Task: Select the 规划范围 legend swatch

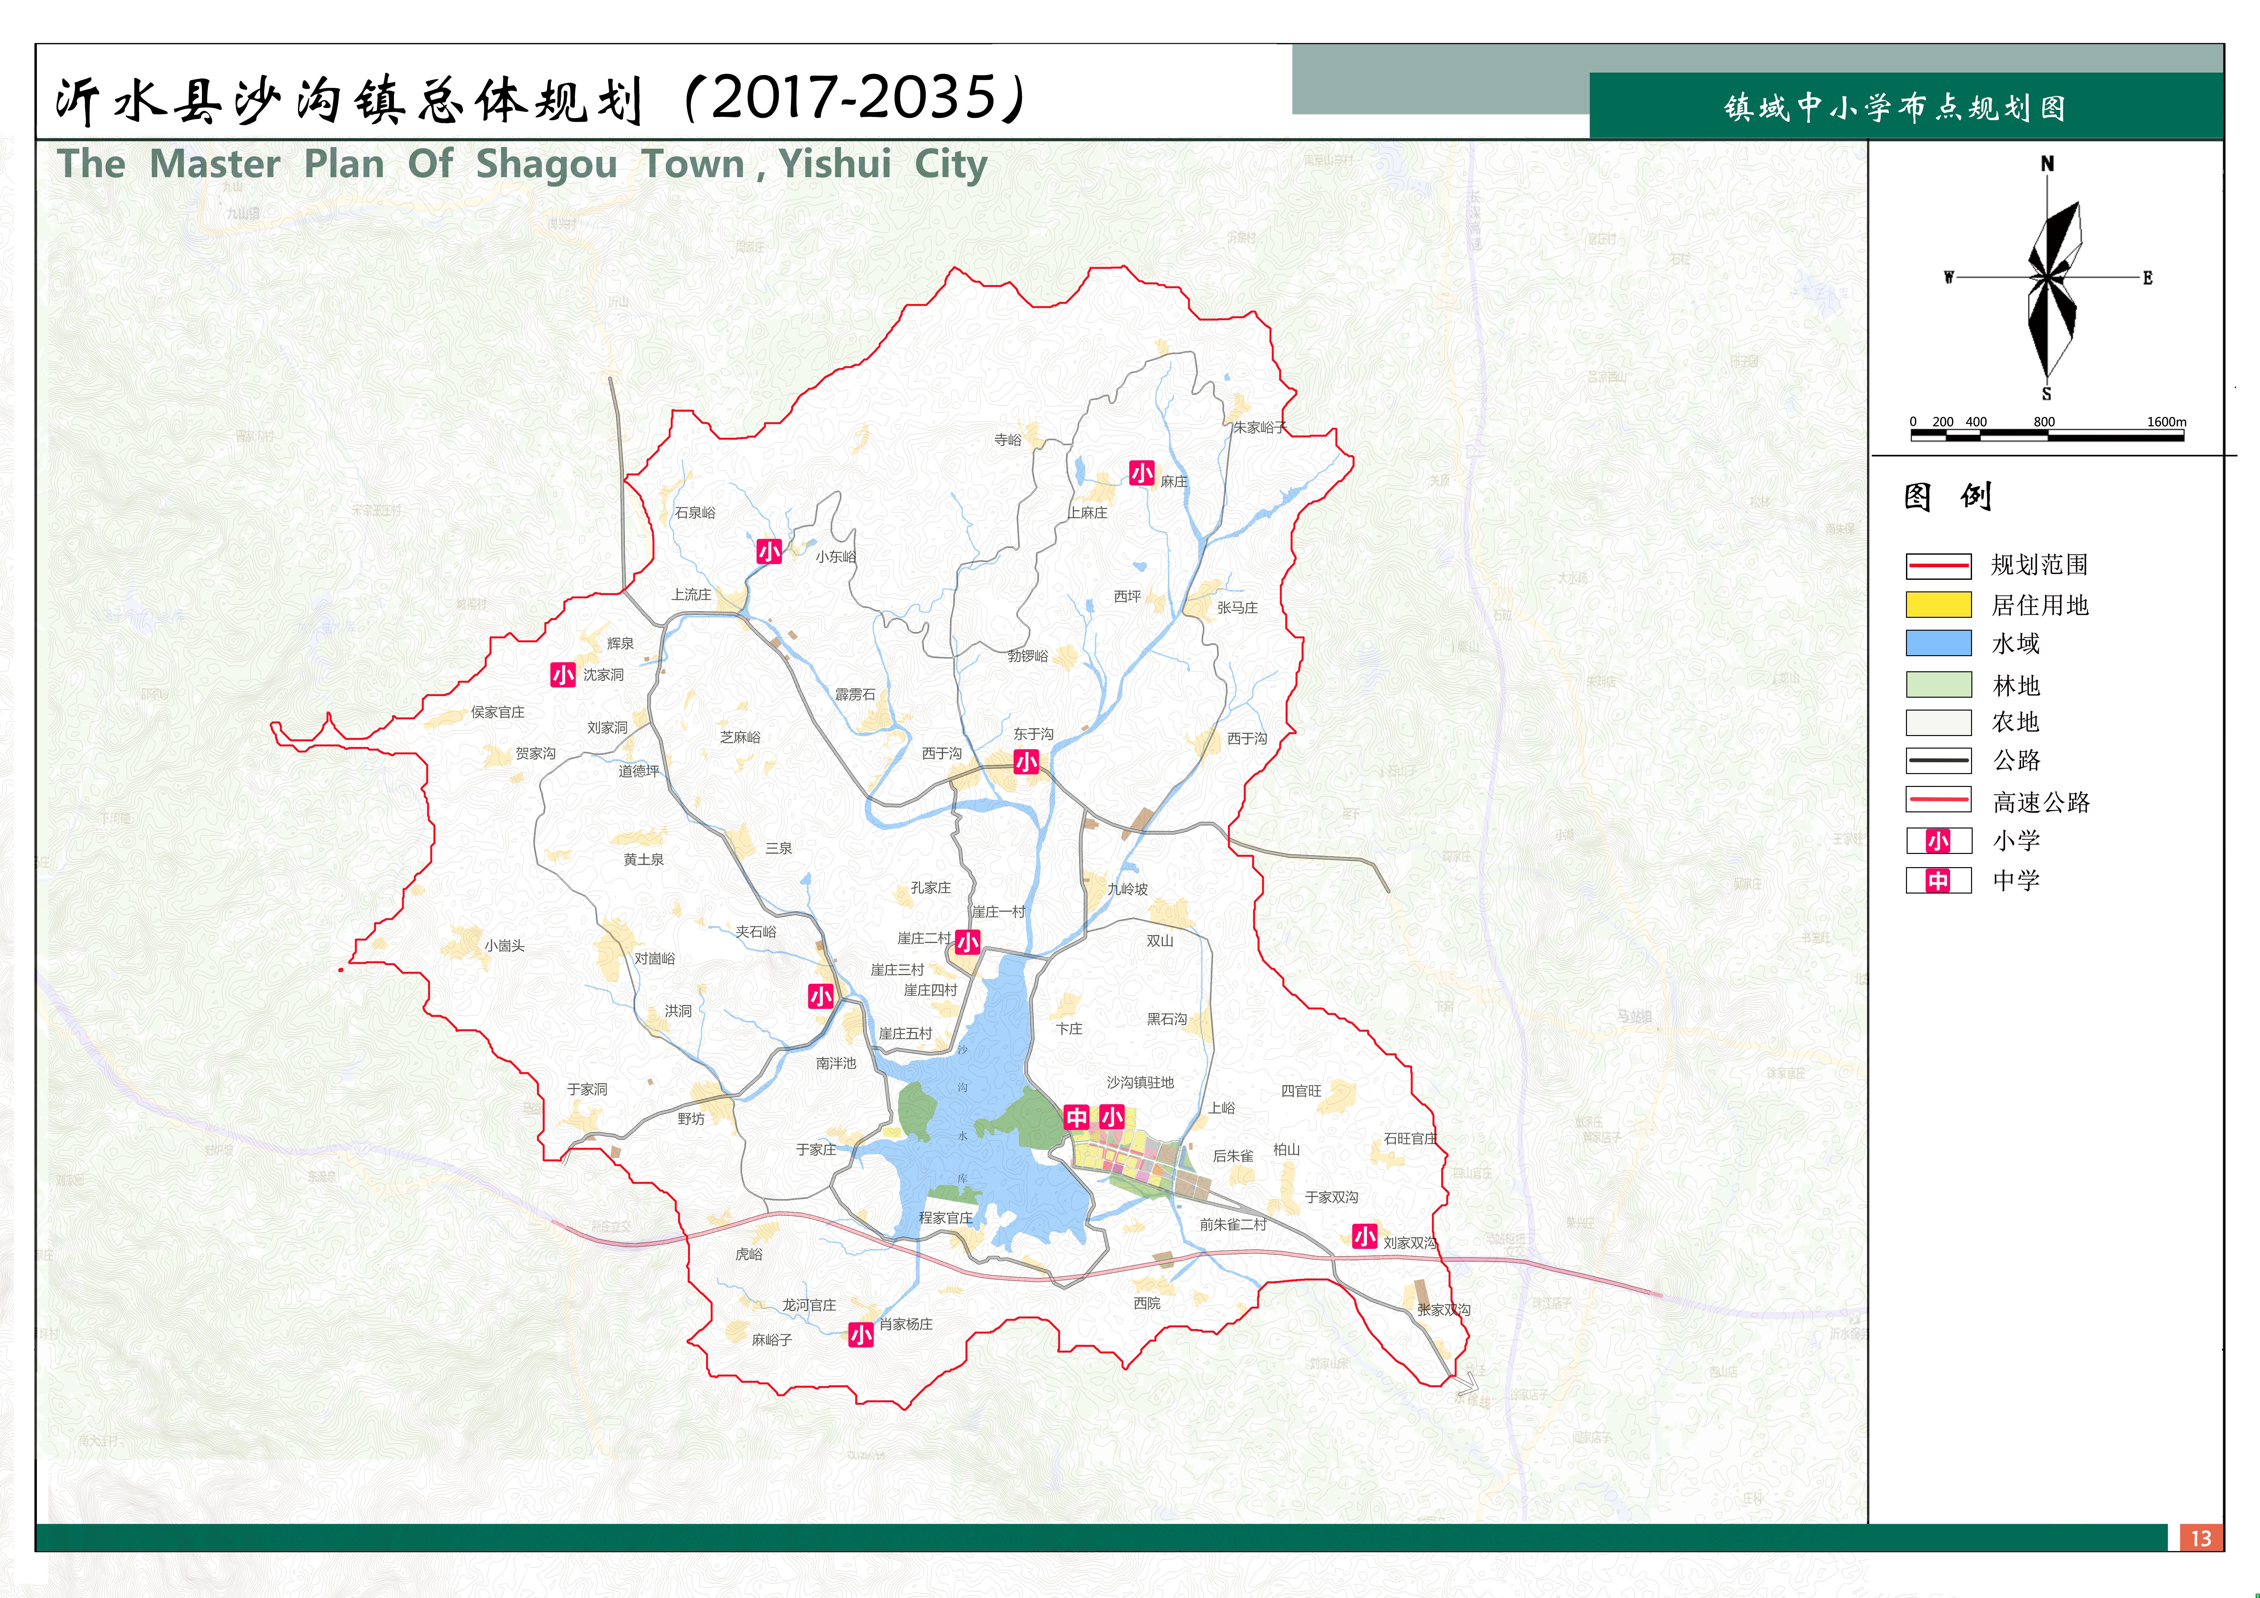Action: point(1939,566)
